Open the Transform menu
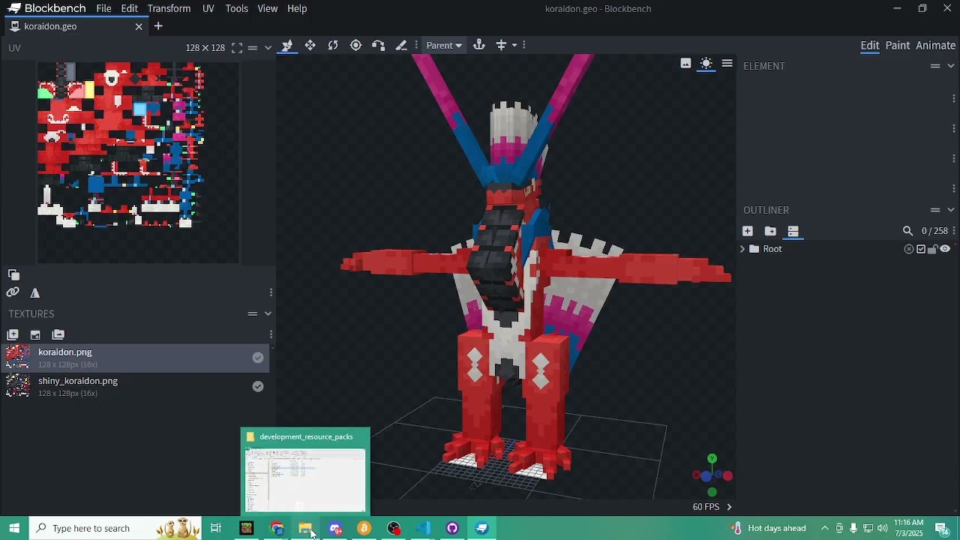 tap(169, 8)
